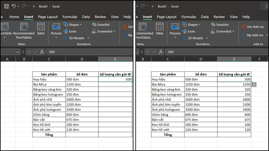This screenshot has height=151, width=269.
Task: Select the Insert tab in left window
Action: pos(29,17)
